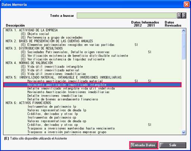Select NOTA 3. DISTRIBUCION DE RESULTADOS row

(92, 48)
